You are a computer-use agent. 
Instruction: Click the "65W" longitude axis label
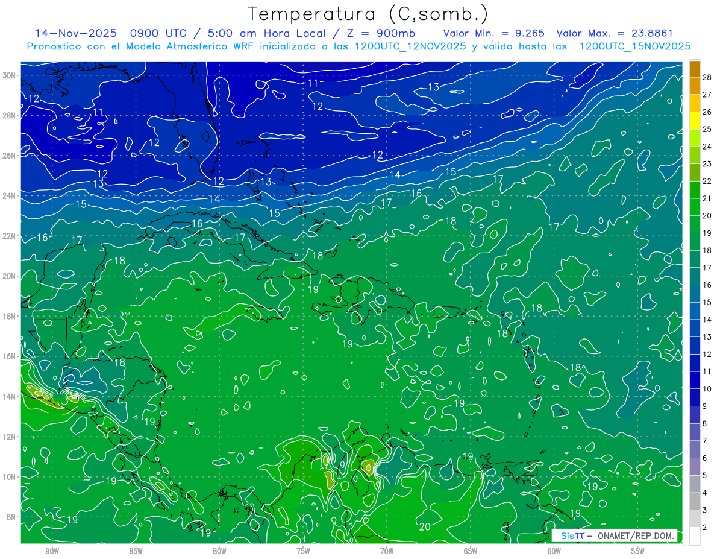coord(471,551)
